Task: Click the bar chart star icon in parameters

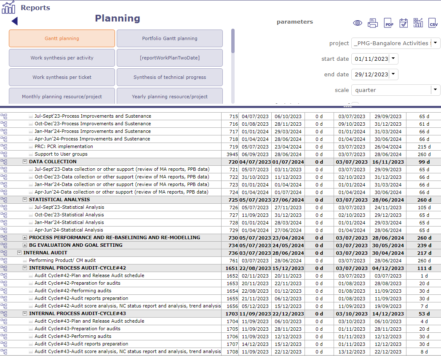Action: 418,23
